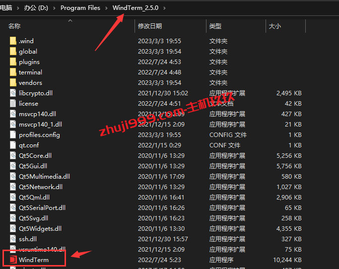Select the libcrypto.dll file name
This screenshot has width=339, height=269.
click(x=36, y=93)
